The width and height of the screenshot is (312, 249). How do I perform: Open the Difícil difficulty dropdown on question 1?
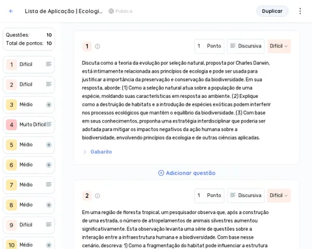279,46
